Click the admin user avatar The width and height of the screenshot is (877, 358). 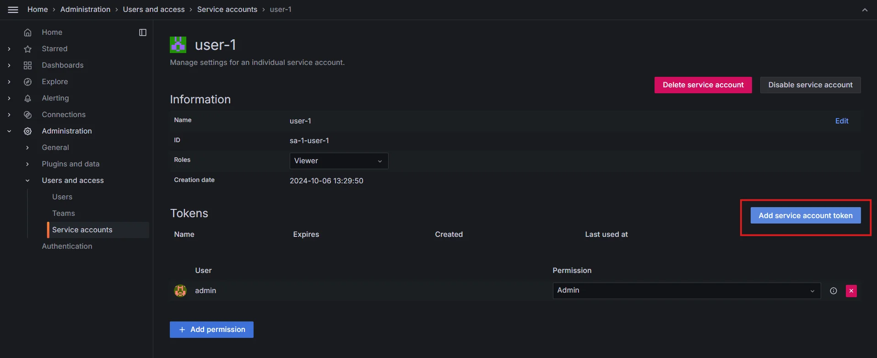click(x=180, y=291)
